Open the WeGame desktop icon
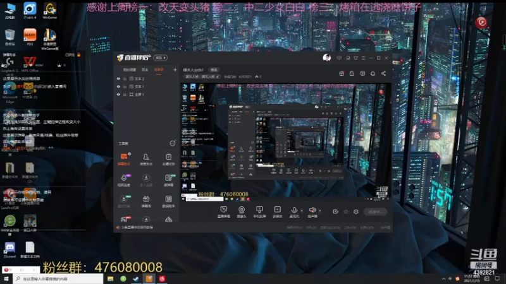This screenshot has width=506, height=284. point(50,11)
